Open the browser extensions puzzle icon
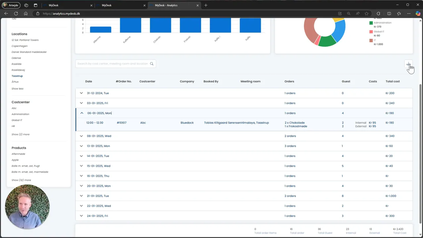This screenshot has height=238, width=423. coord(378,14)
